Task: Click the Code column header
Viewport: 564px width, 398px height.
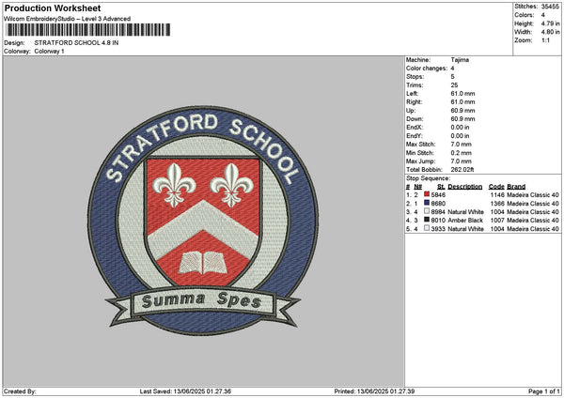Action: tap(496, 186)
